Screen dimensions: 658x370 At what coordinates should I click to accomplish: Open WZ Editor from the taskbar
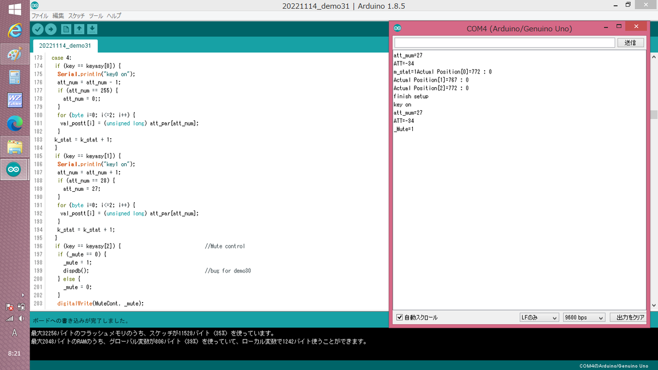pos(14,100)
